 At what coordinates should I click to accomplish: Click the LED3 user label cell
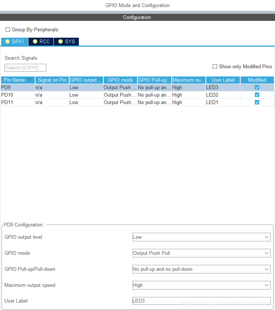pyautogui.click(x=223, y=87)
